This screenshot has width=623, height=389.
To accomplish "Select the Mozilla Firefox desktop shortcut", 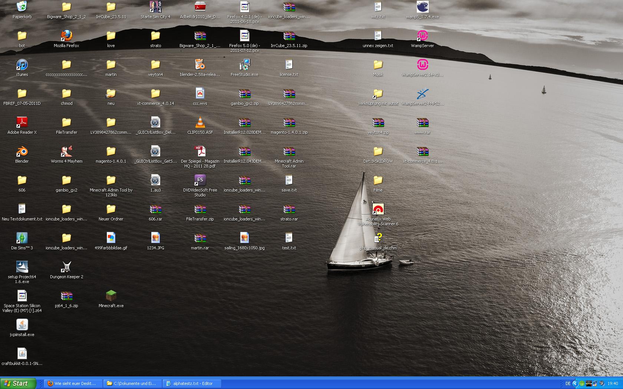I will 66,36.
